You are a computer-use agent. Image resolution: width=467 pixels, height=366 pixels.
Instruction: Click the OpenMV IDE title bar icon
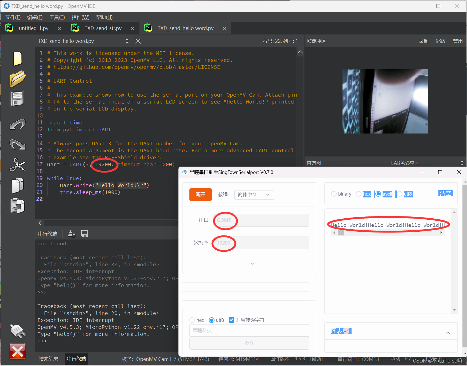(x=7, y=6)
